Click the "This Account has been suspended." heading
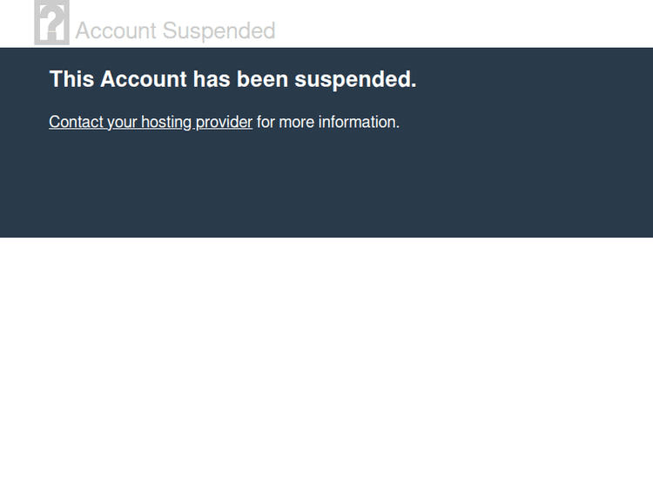653x490 pixels. click(x=232, y=79)
